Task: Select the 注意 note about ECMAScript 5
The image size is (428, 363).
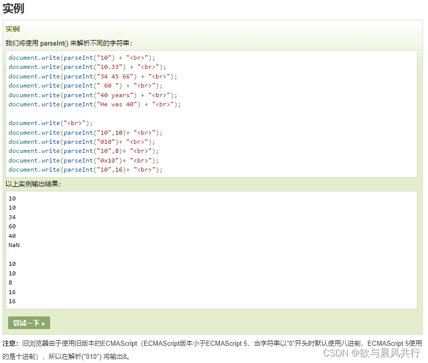Action: tap(203, 343)
